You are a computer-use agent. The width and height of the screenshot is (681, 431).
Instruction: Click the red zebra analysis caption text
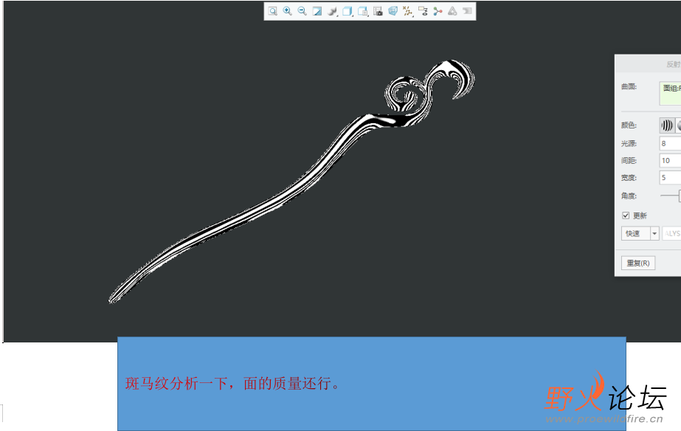click(232, 384)
